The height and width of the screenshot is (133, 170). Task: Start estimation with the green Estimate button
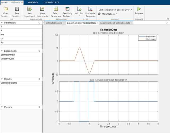[139, 9]
